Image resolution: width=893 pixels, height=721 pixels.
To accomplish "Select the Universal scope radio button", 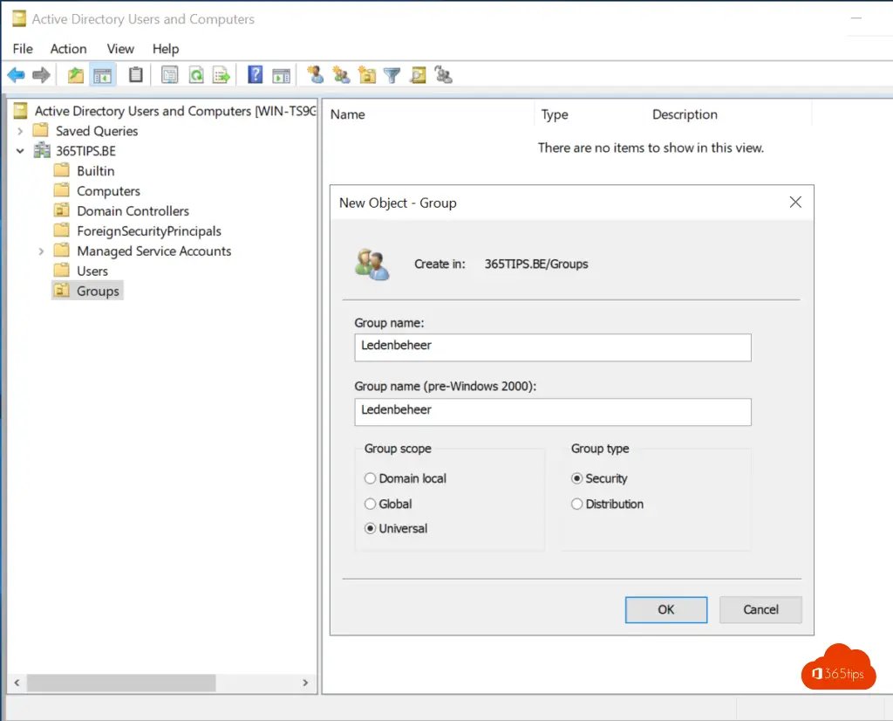I will [370, 528].
